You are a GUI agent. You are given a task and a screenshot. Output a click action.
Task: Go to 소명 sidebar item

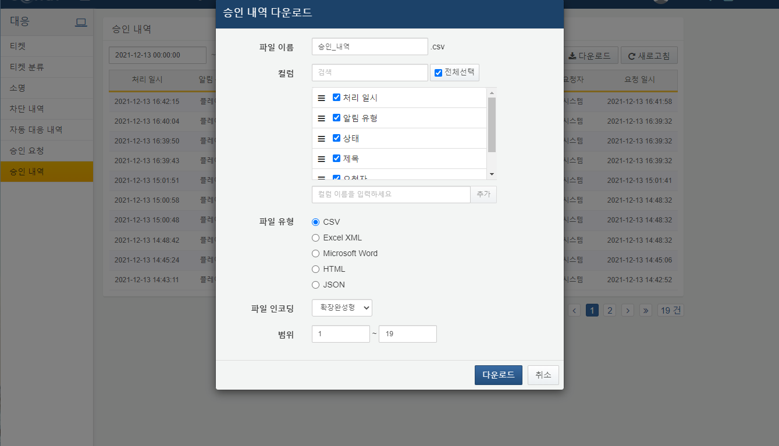[47, 88]
